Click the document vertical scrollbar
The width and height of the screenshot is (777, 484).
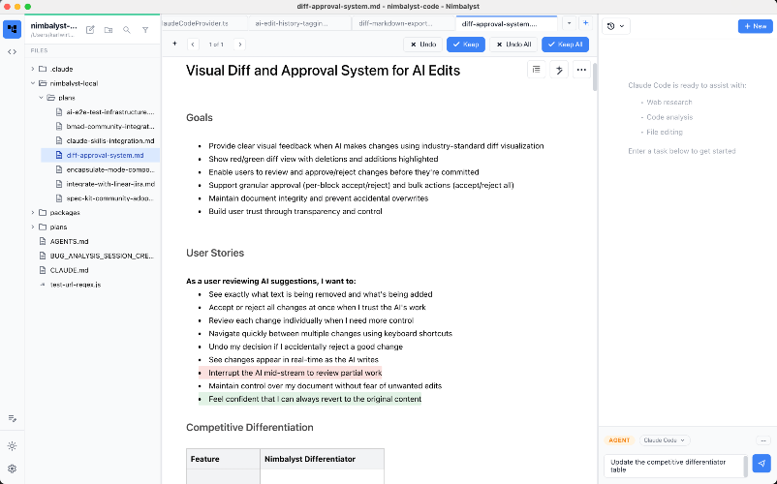pyautogui.click(x=595, y=78)
